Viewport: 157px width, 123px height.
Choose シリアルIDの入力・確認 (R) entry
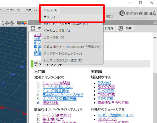coord(63,60)
